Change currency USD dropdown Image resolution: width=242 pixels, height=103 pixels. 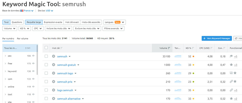49,11
